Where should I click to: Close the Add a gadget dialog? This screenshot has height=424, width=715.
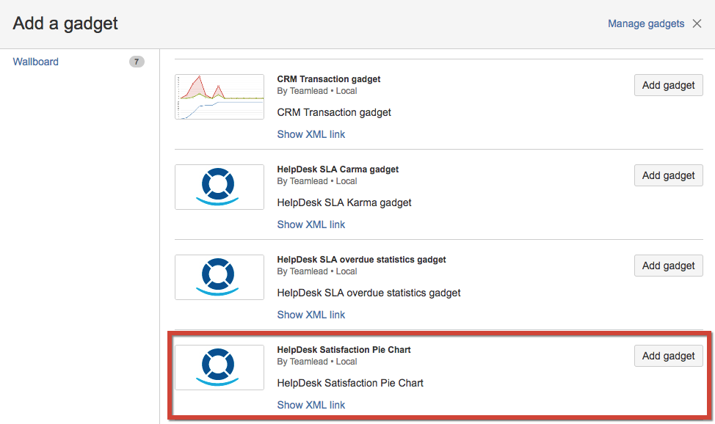click(697, 23)
